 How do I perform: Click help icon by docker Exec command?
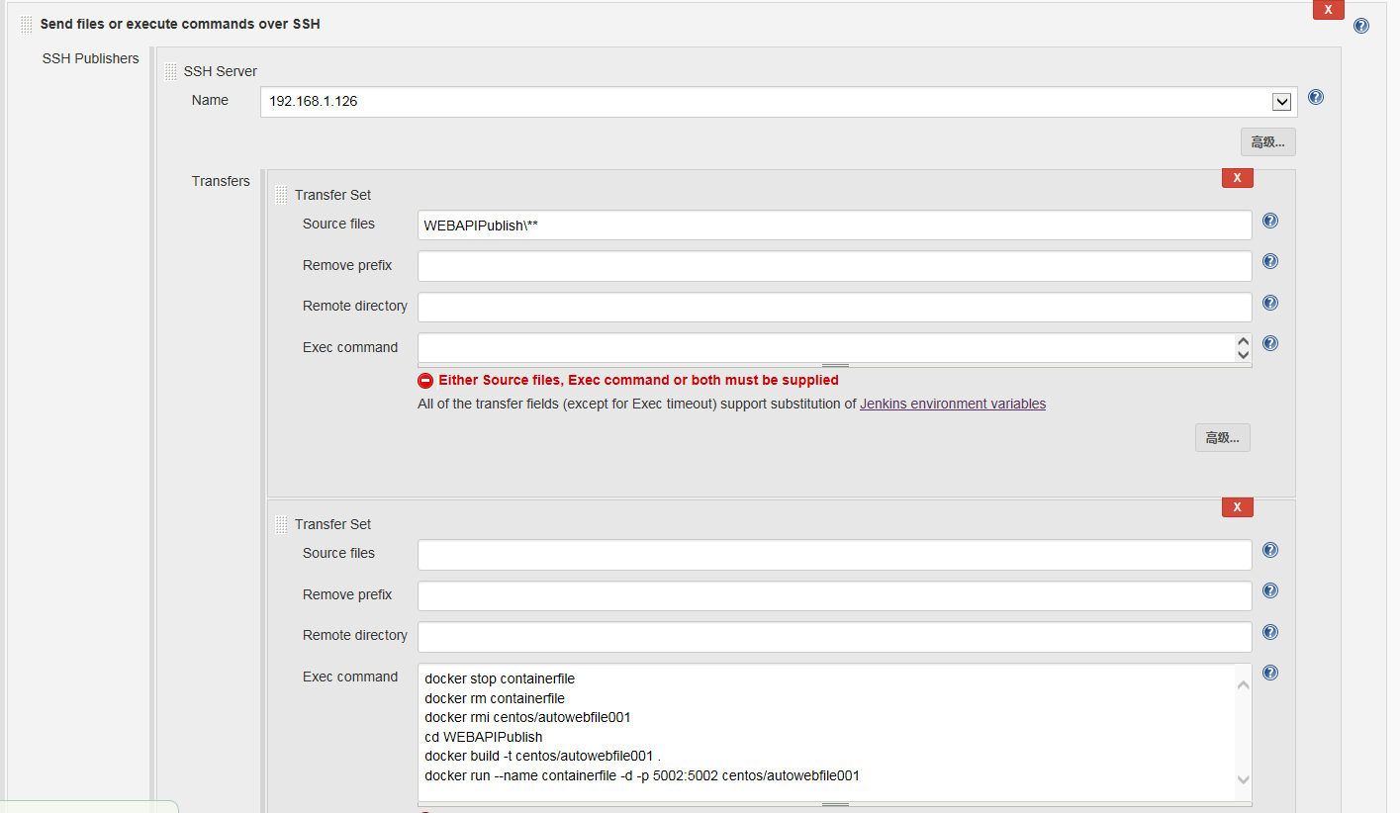(1270, 673)
